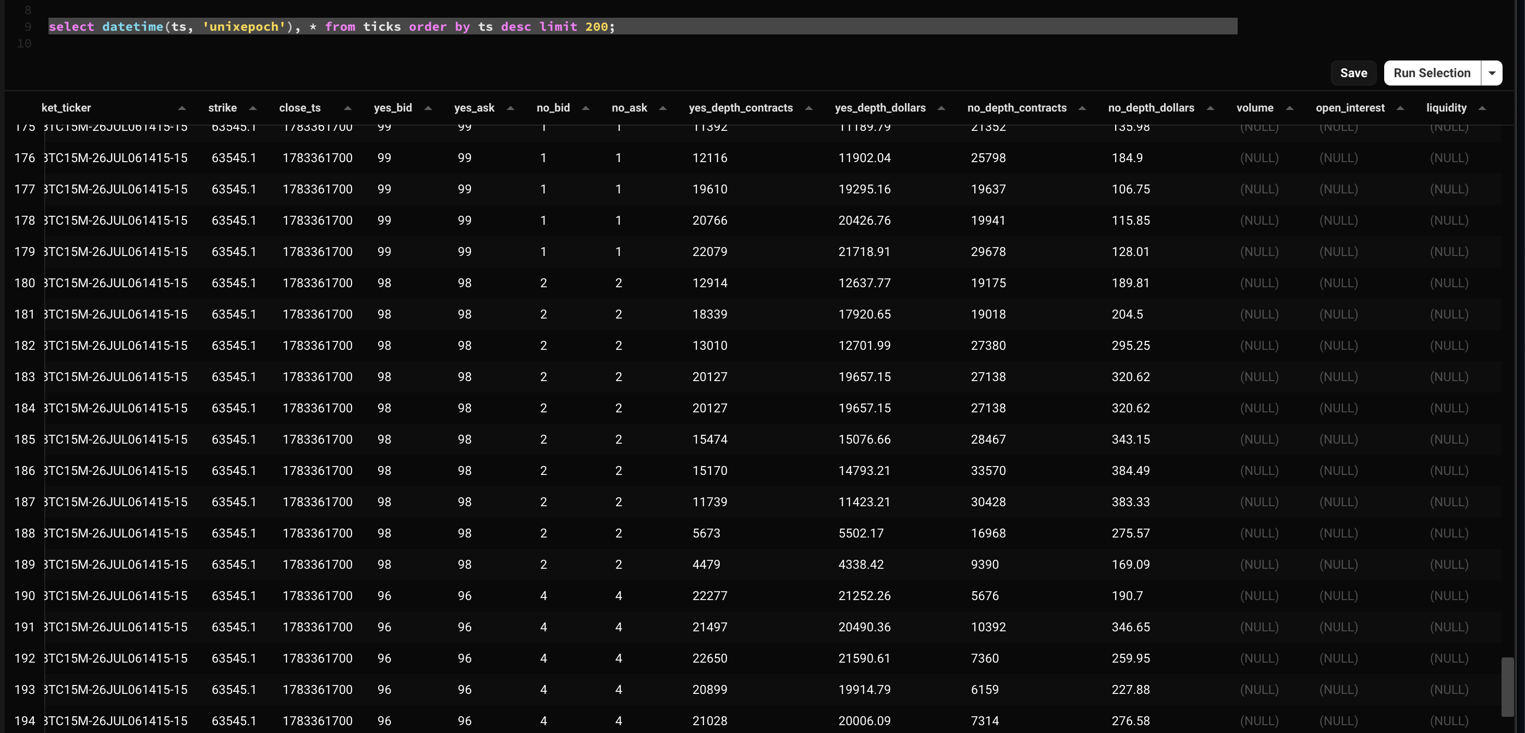
Task: Sort by liquidity column arrow
Action: click(x=1482, y=108)
